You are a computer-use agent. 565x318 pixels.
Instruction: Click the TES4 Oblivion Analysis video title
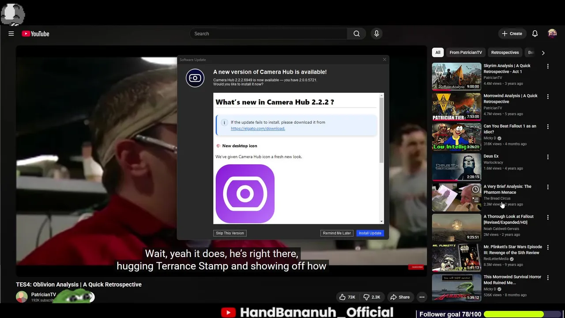point(79,284)
